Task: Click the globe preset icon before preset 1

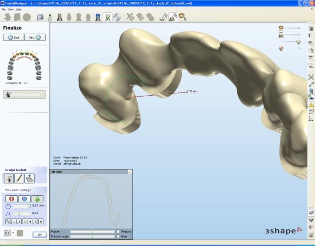Action: [x=8, y=222]
